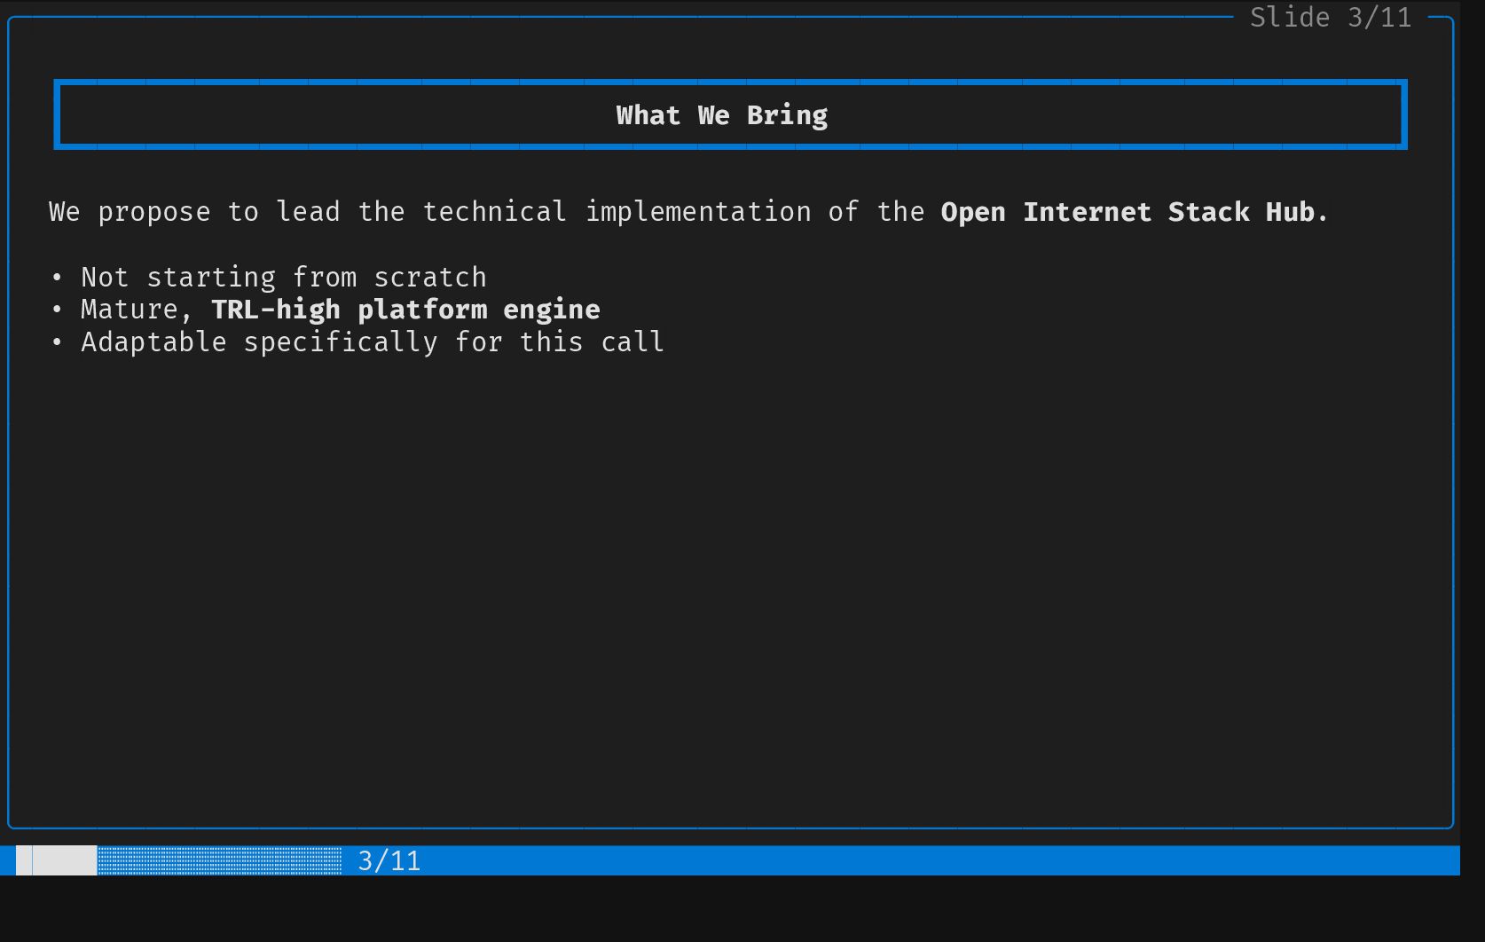
Task: Click the bold "TRL-high platform engine" text
Action: [x=405, y=310]
